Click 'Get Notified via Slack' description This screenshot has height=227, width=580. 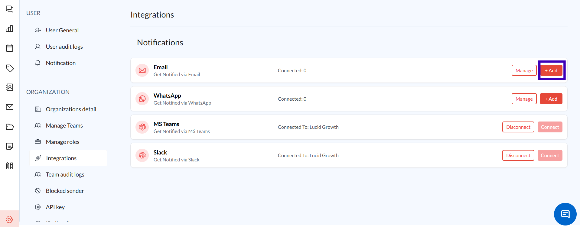177,160
